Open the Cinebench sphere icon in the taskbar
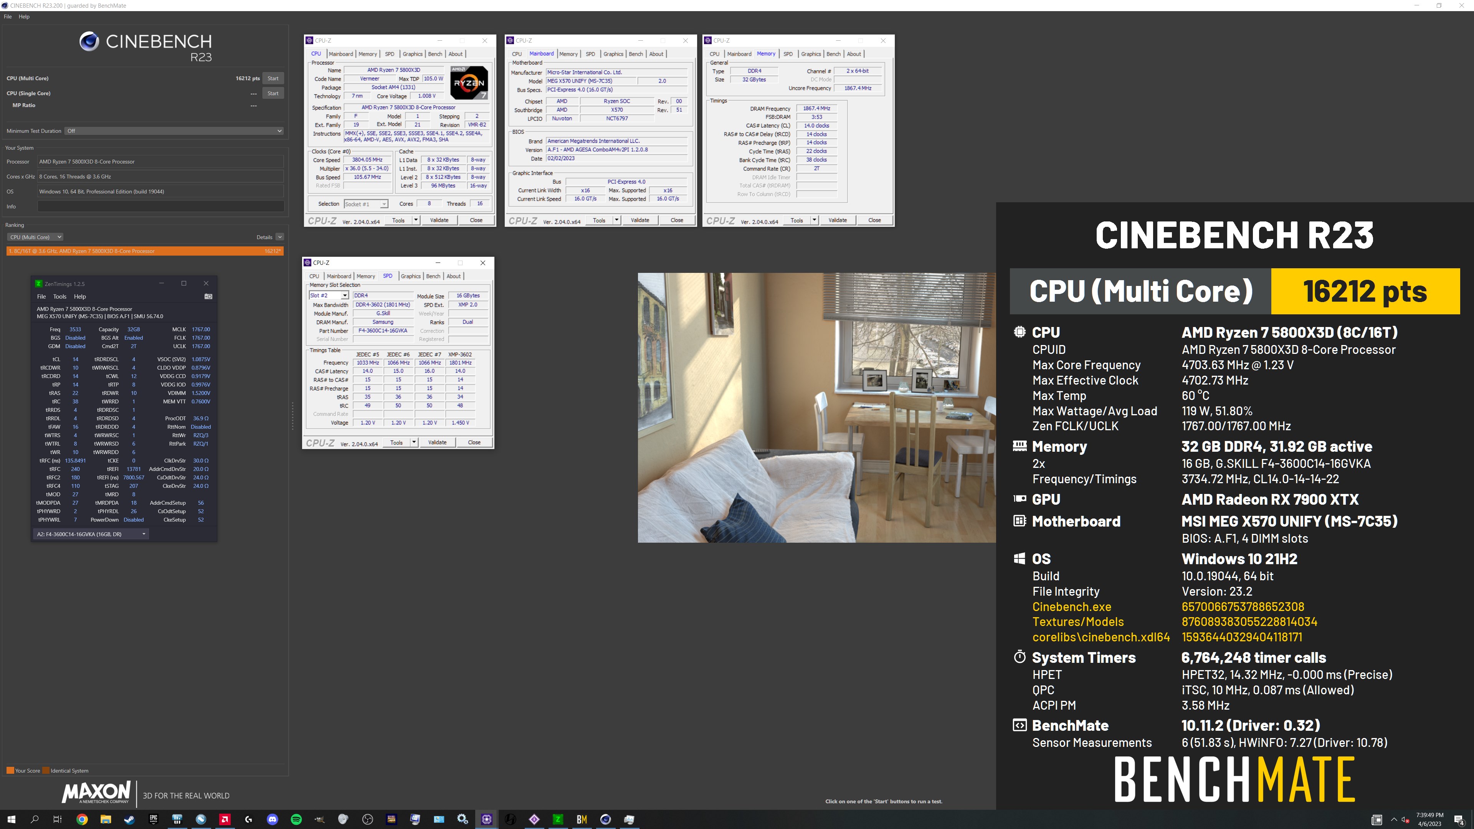 (605, 819)
